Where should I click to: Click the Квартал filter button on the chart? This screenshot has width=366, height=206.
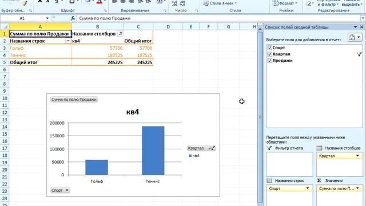(201, 148)
